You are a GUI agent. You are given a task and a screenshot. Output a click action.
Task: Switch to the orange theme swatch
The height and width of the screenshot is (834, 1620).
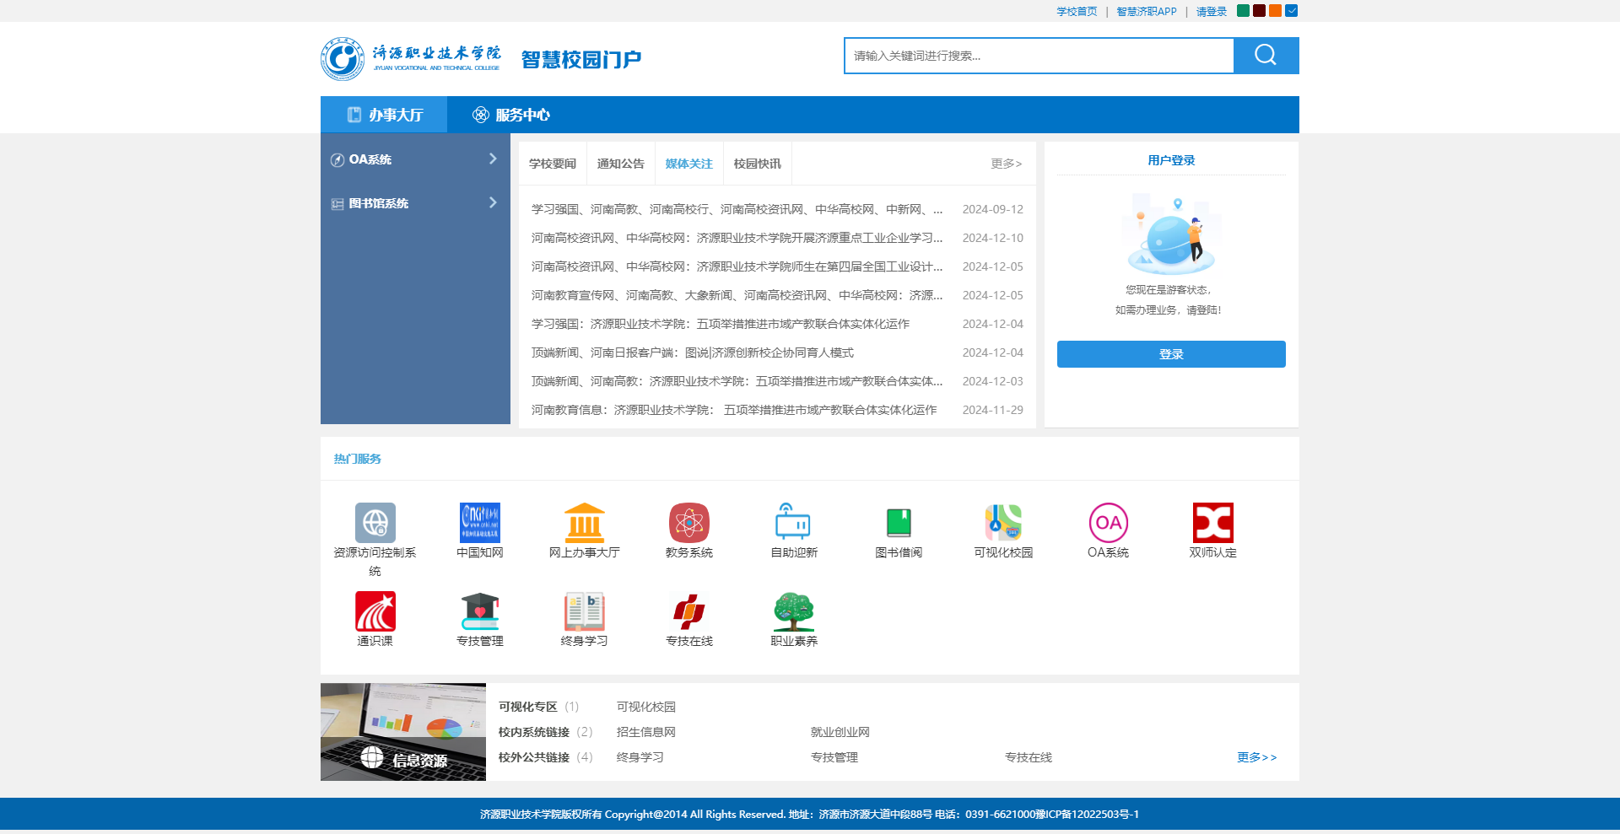point(1275,11)
